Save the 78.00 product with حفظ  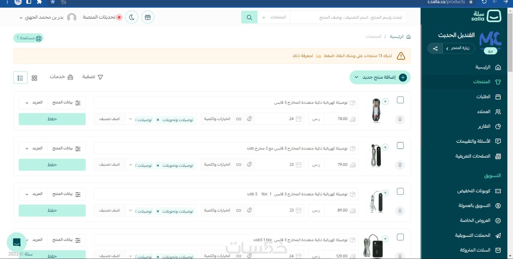tap(52, 119)
